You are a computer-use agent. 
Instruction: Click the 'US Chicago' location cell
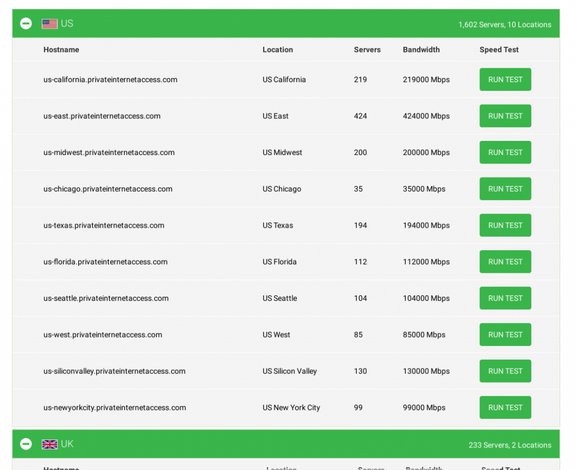(x=282, y=189)
